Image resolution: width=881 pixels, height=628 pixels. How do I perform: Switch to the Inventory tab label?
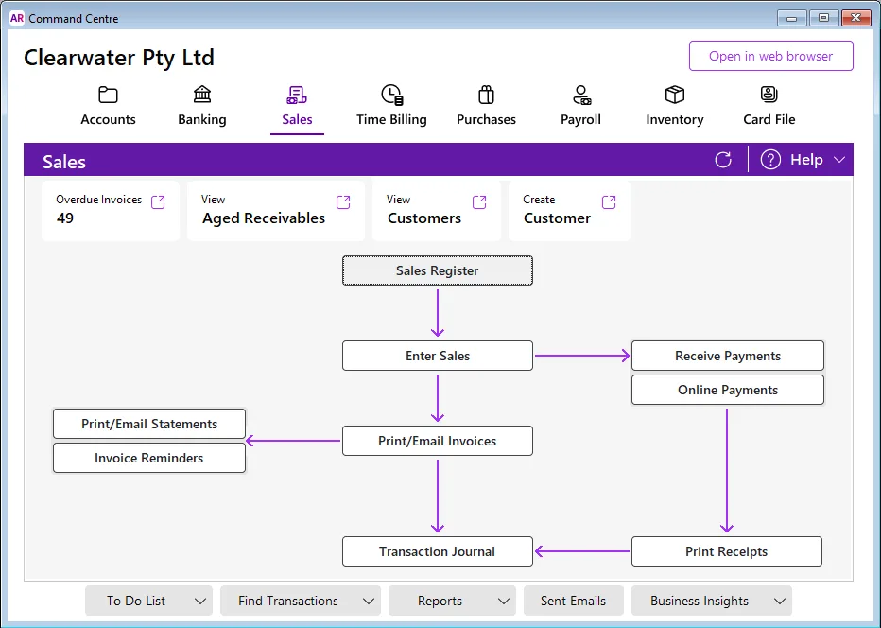pos(674,119)
